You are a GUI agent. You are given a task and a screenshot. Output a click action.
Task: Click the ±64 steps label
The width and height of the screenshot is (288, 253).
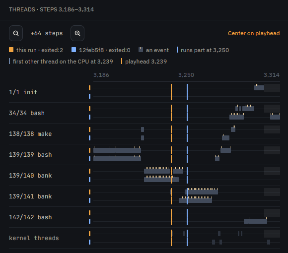point(47,33)
